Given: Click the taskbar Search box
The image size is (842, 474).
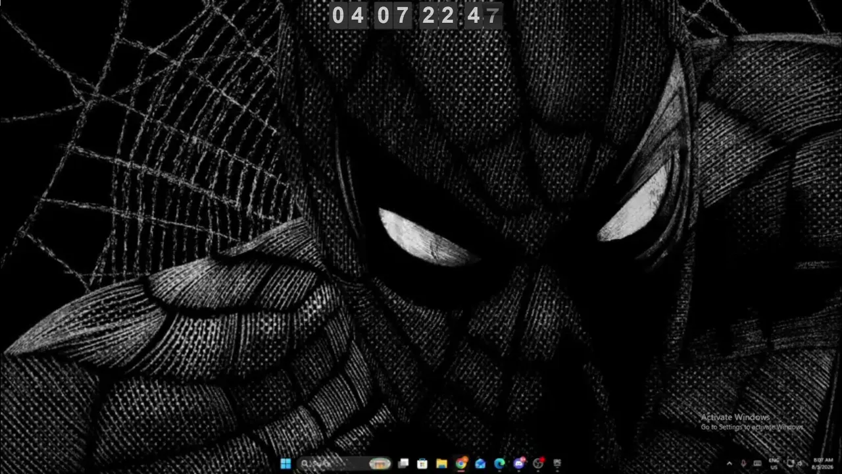Looking at the screenshot, I should click(x=344, y=463).
